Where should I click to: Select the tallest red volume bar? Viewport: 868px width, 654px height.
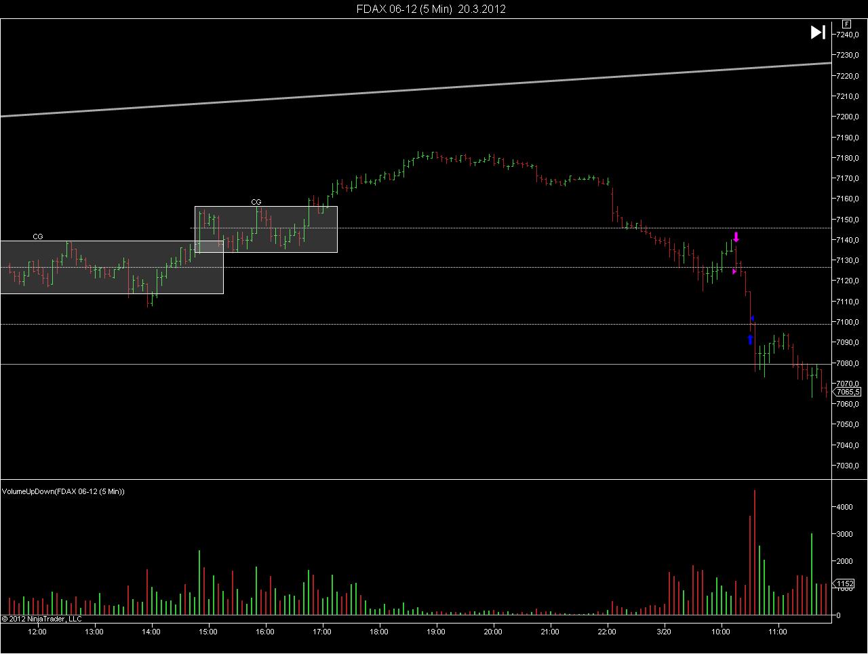pyautogui.click(x=755, y=552)
